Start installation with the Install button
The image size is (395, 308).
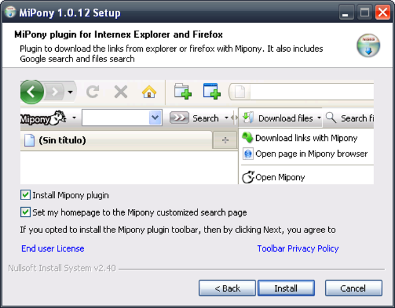286,288
